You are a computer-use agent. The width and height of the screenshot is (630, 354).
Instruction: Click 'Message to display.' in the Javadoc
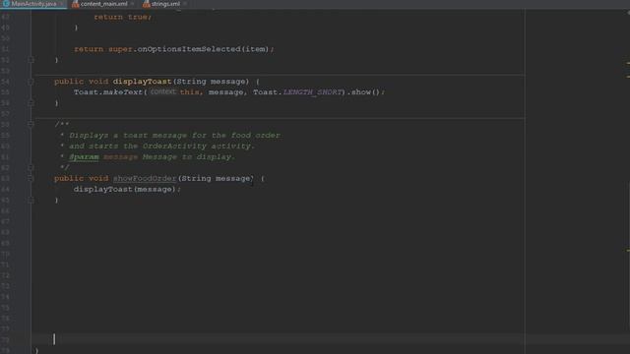[x=188, y=157]
